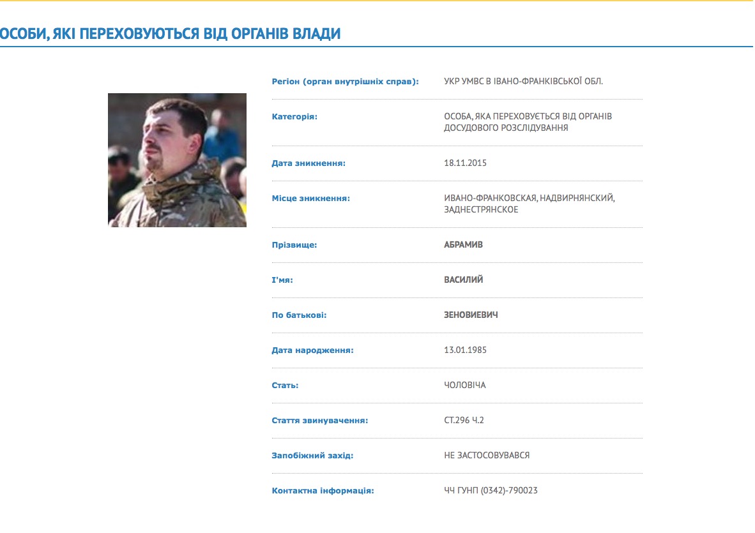
Task: Click the 'І'мя:' label
Action: coord(282,280)
